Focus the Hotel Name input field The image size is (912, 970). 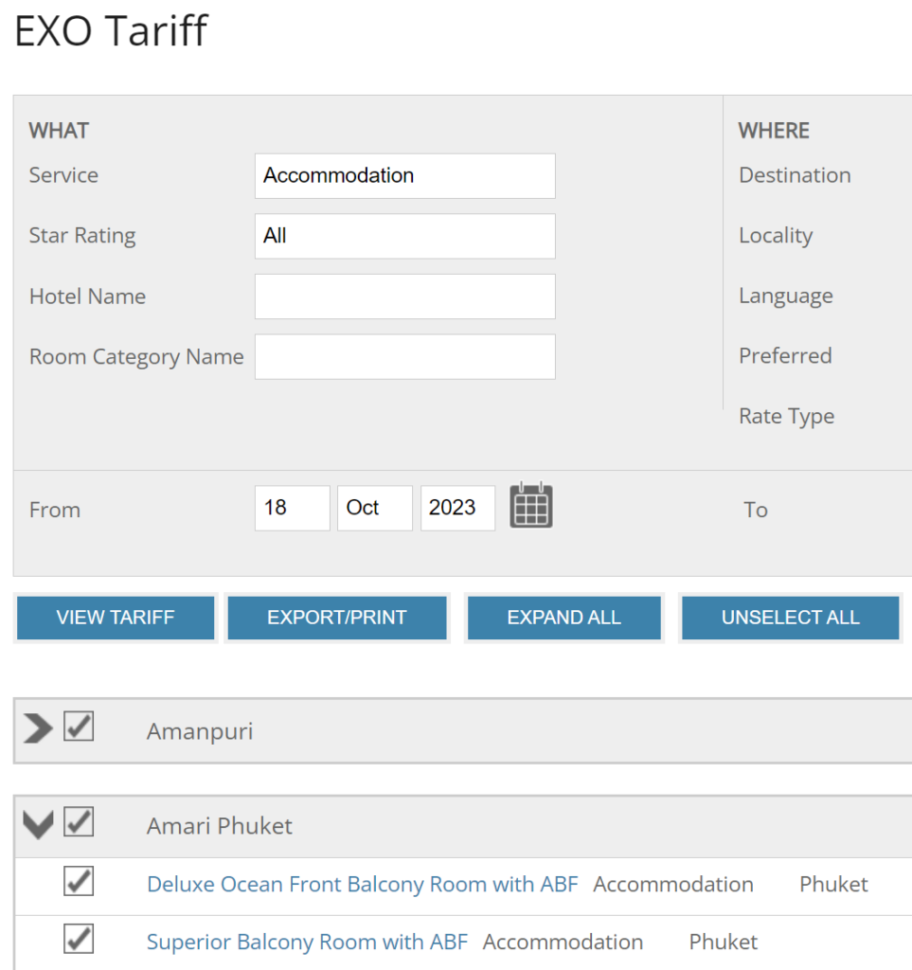point(404,296)
